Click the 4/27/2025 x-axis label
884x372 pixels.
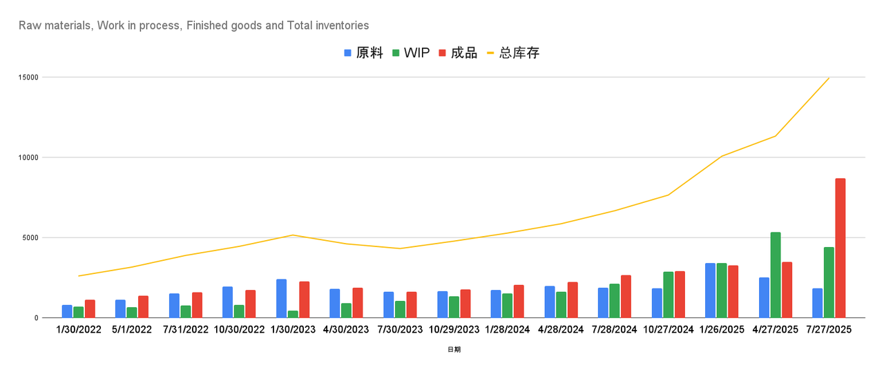coord(775,330)
